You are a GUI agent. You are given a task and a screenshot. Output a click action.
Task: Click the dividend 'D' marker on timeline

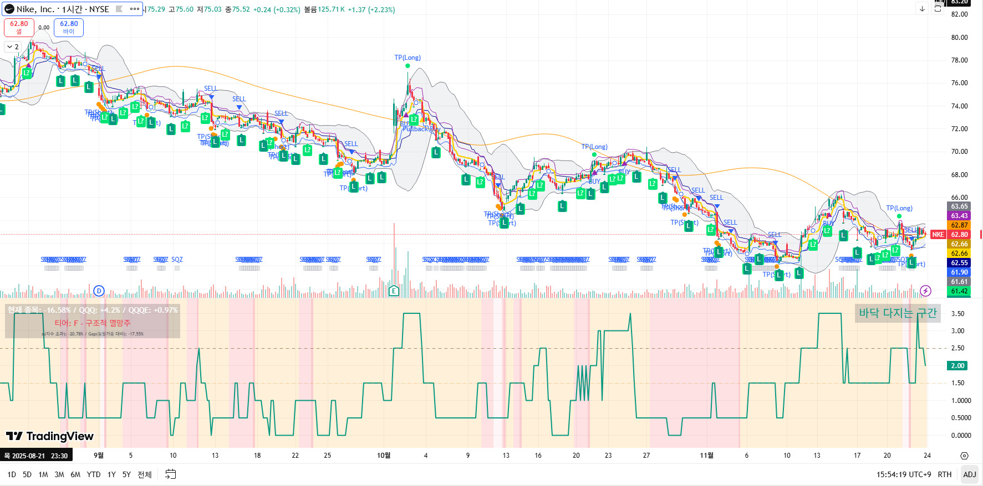[99, 291]
